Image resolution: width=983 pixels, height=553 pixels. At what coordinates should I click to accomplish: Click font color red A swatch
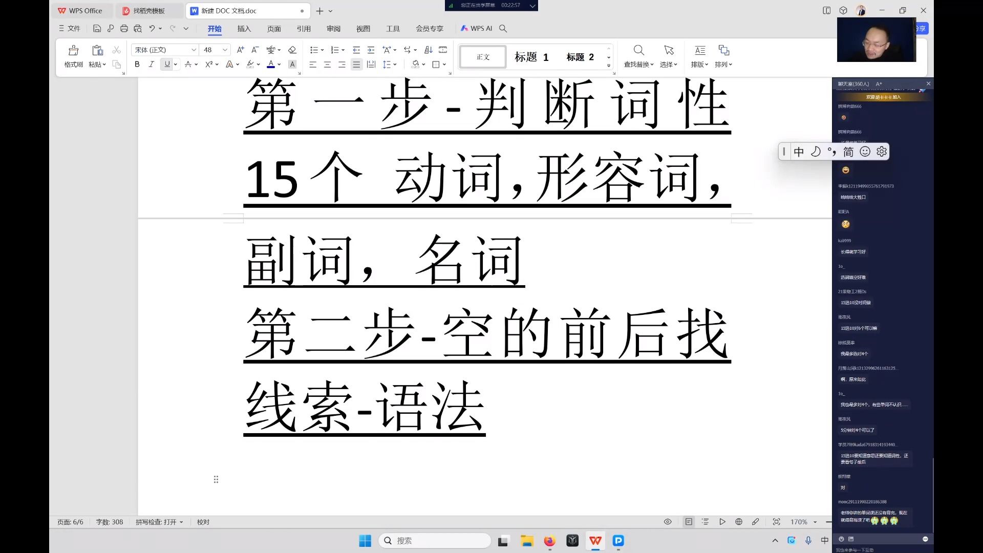pos(271,65)
